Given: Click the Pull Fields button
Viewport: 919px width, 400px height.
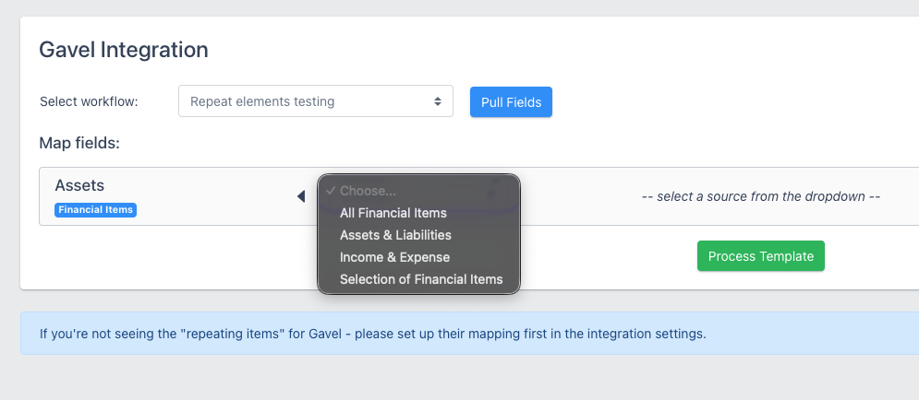Looking at the screenshot, I should point(511,101).
